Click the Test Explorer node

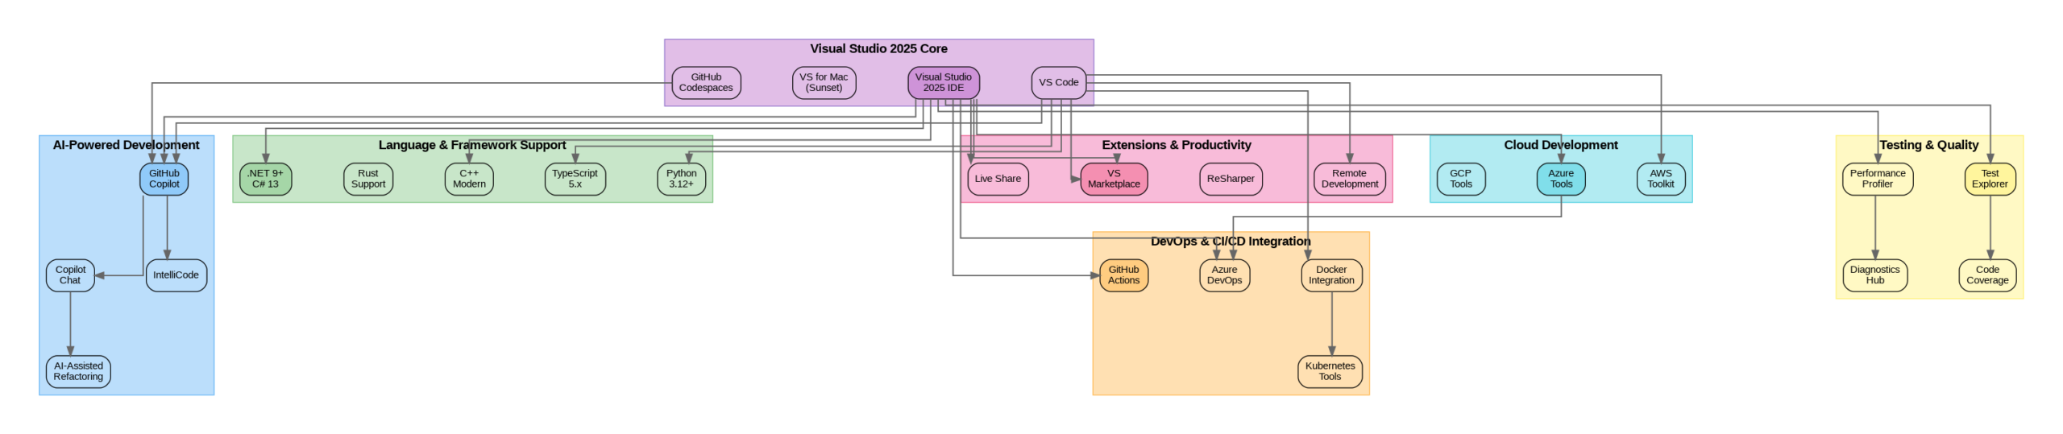(x=1988, y=179)
